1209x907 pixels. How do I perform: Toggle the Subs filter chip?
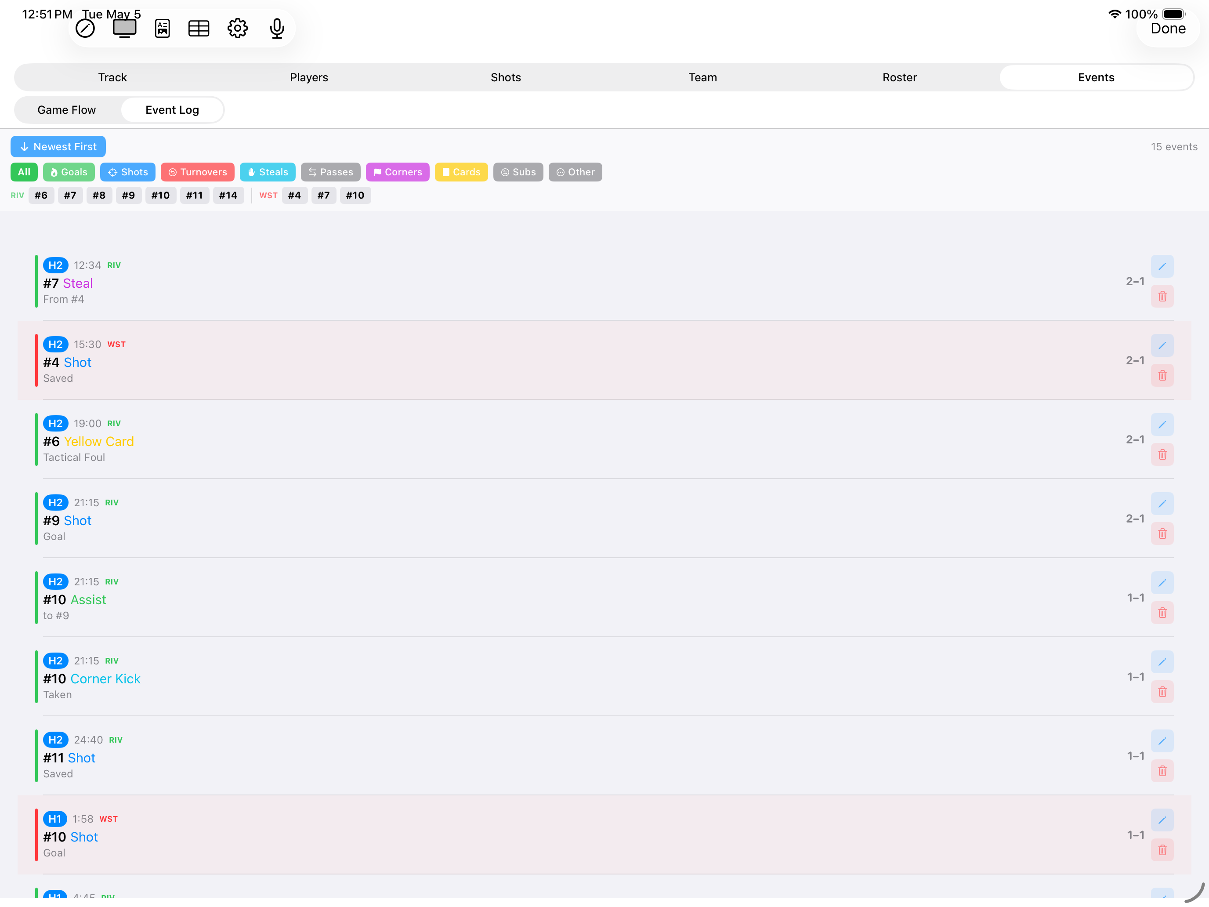click(x=518, y=172)
